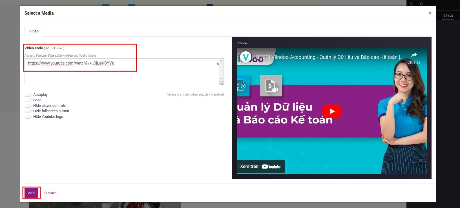
Task: Discard the media selection
Action: click(50, 193)
